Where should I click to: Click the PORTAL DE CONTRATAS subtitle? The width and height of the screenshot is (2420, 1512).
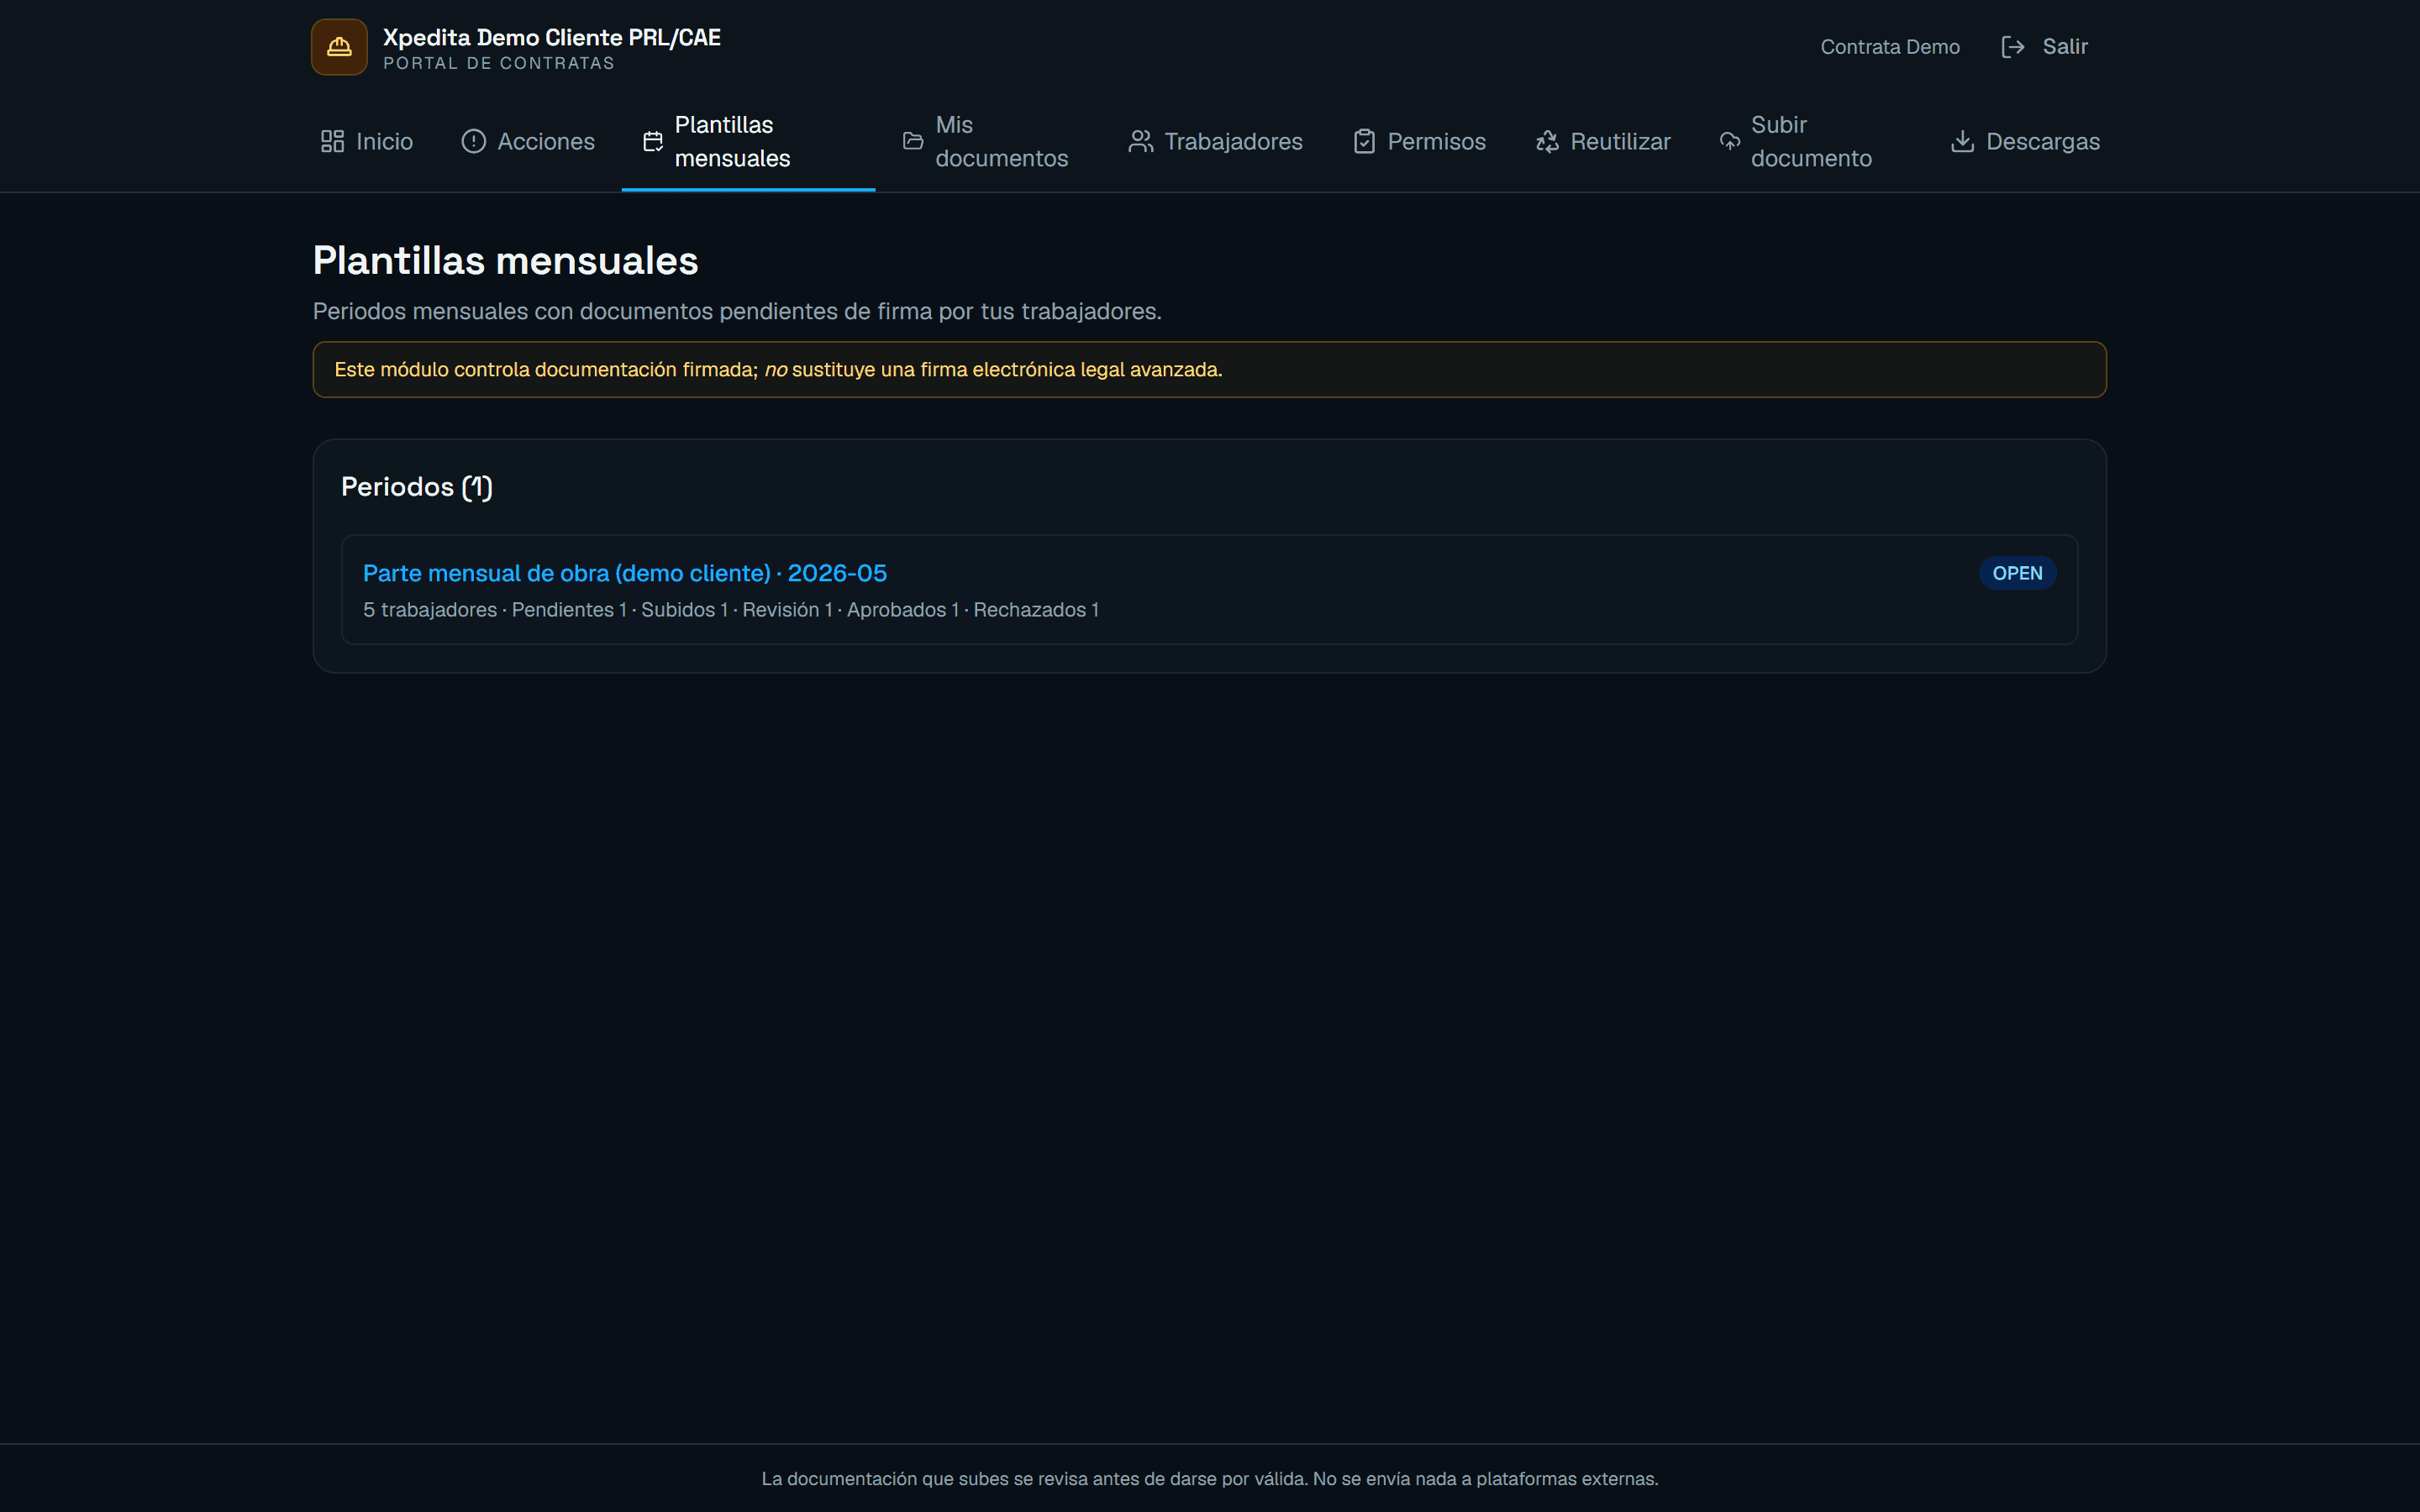[x=499, y=63]
